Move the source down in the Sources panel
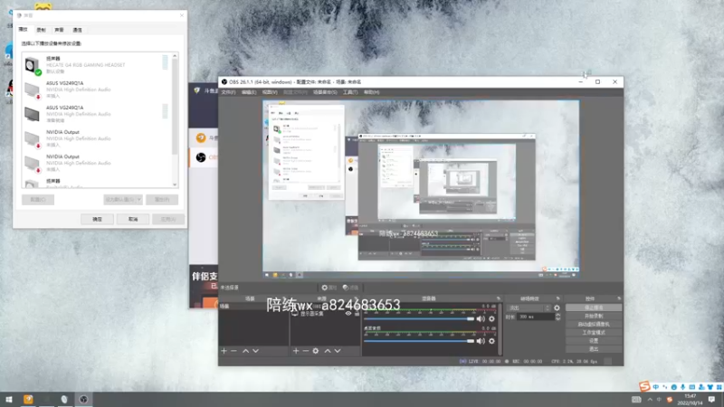 338,351
